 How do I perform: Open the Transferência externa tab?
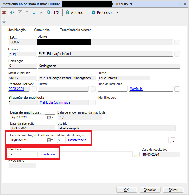tap(76, 30)
